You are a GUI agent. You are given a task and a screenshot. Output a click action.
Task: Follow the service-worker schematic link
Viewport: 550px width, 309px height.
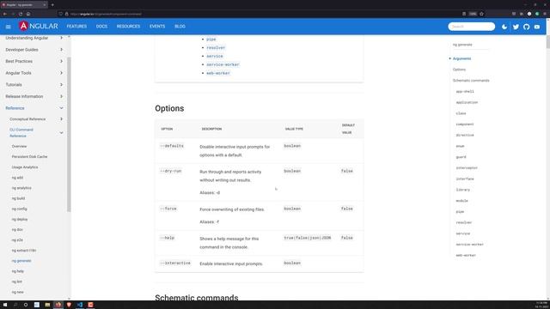click(223, 64)
